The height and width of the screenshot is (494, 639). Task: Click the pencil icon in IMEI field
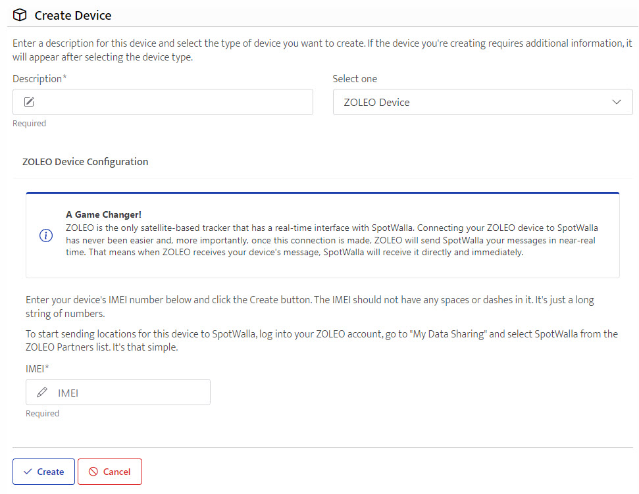42,393
